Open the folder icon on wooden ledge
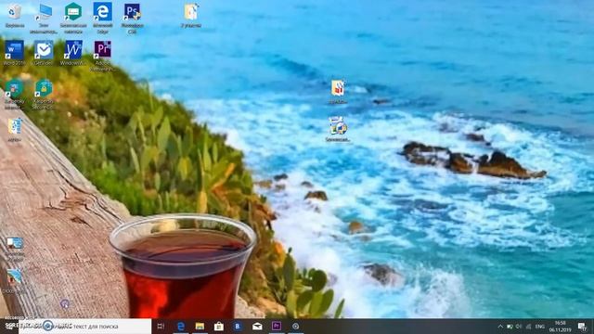The image size is (594, 334). 15,126
